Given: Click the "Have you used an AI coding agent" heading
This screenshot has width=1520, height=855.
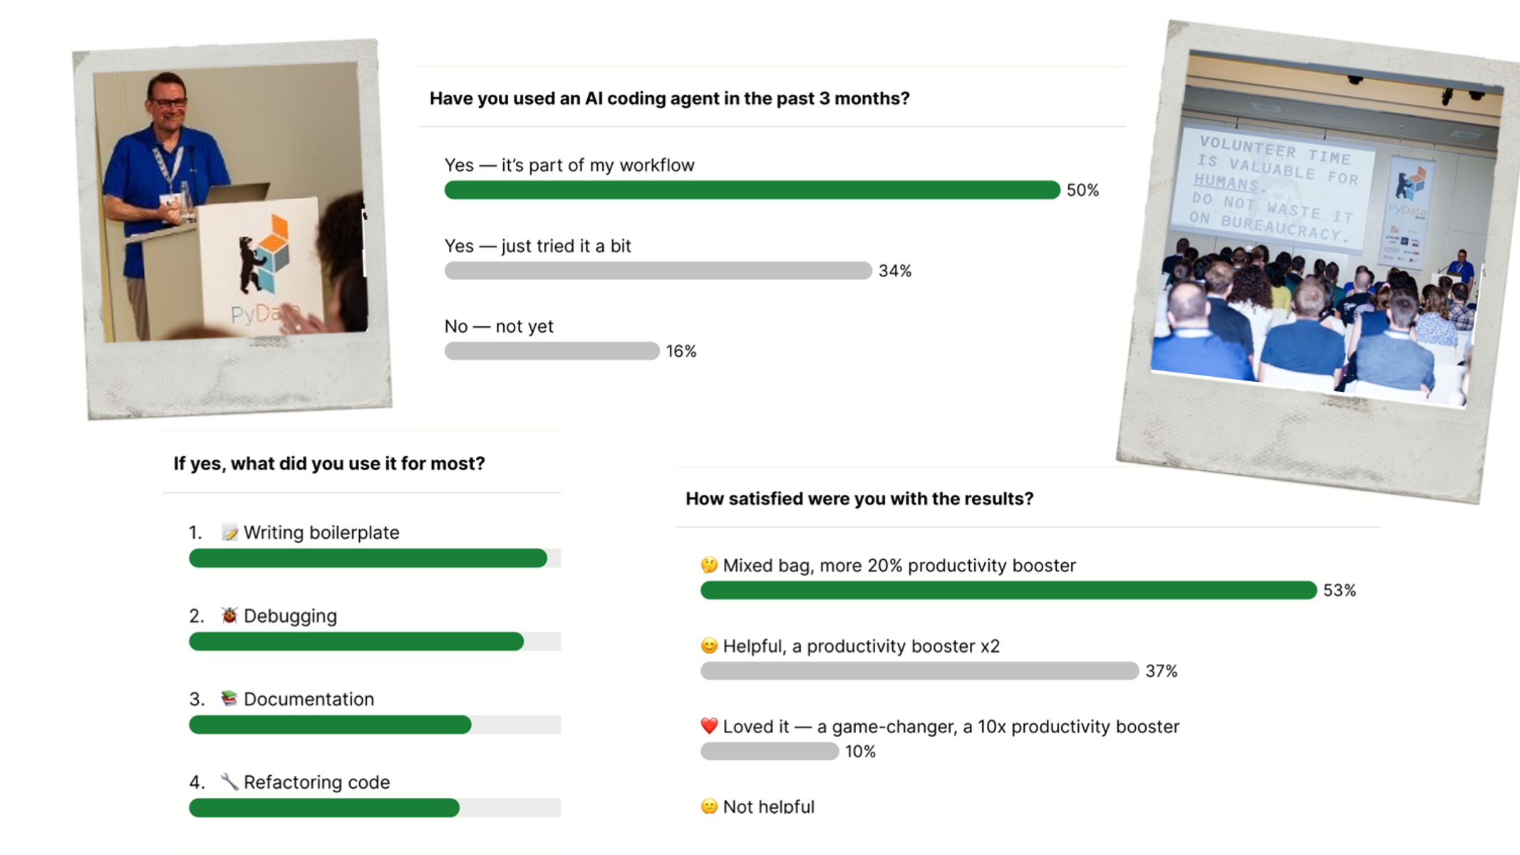Looking at the screenshot, I should coord(669,98).
